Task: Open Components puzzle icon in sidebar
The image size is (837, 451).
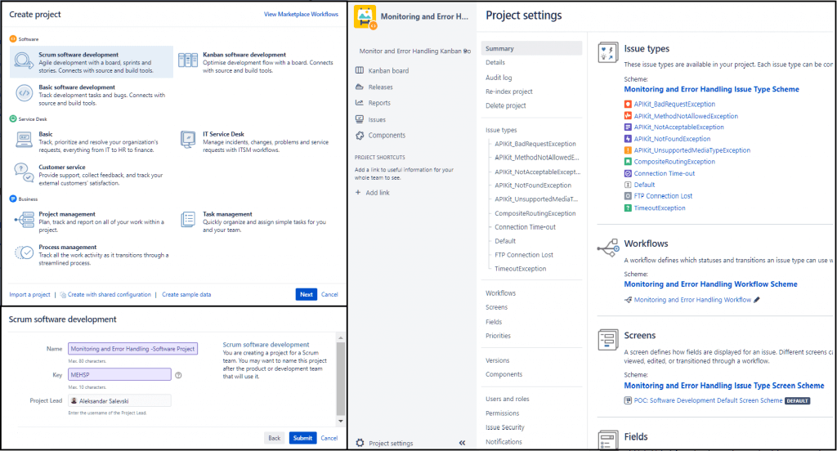Action: point(360,136)
